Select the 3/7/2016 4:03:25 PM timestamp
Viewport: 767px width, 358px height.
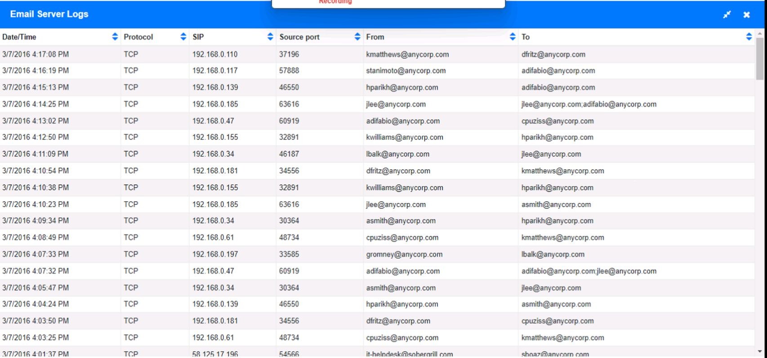pos(36,337)
